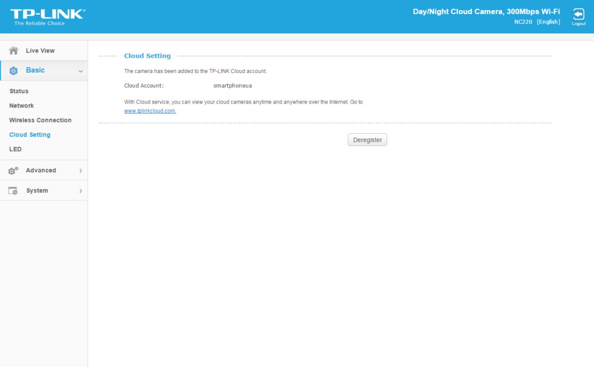This screenshot has width=594, height=367.
Task: Click the smartphoneua cloud account name
Action: (x=233, y=86)
